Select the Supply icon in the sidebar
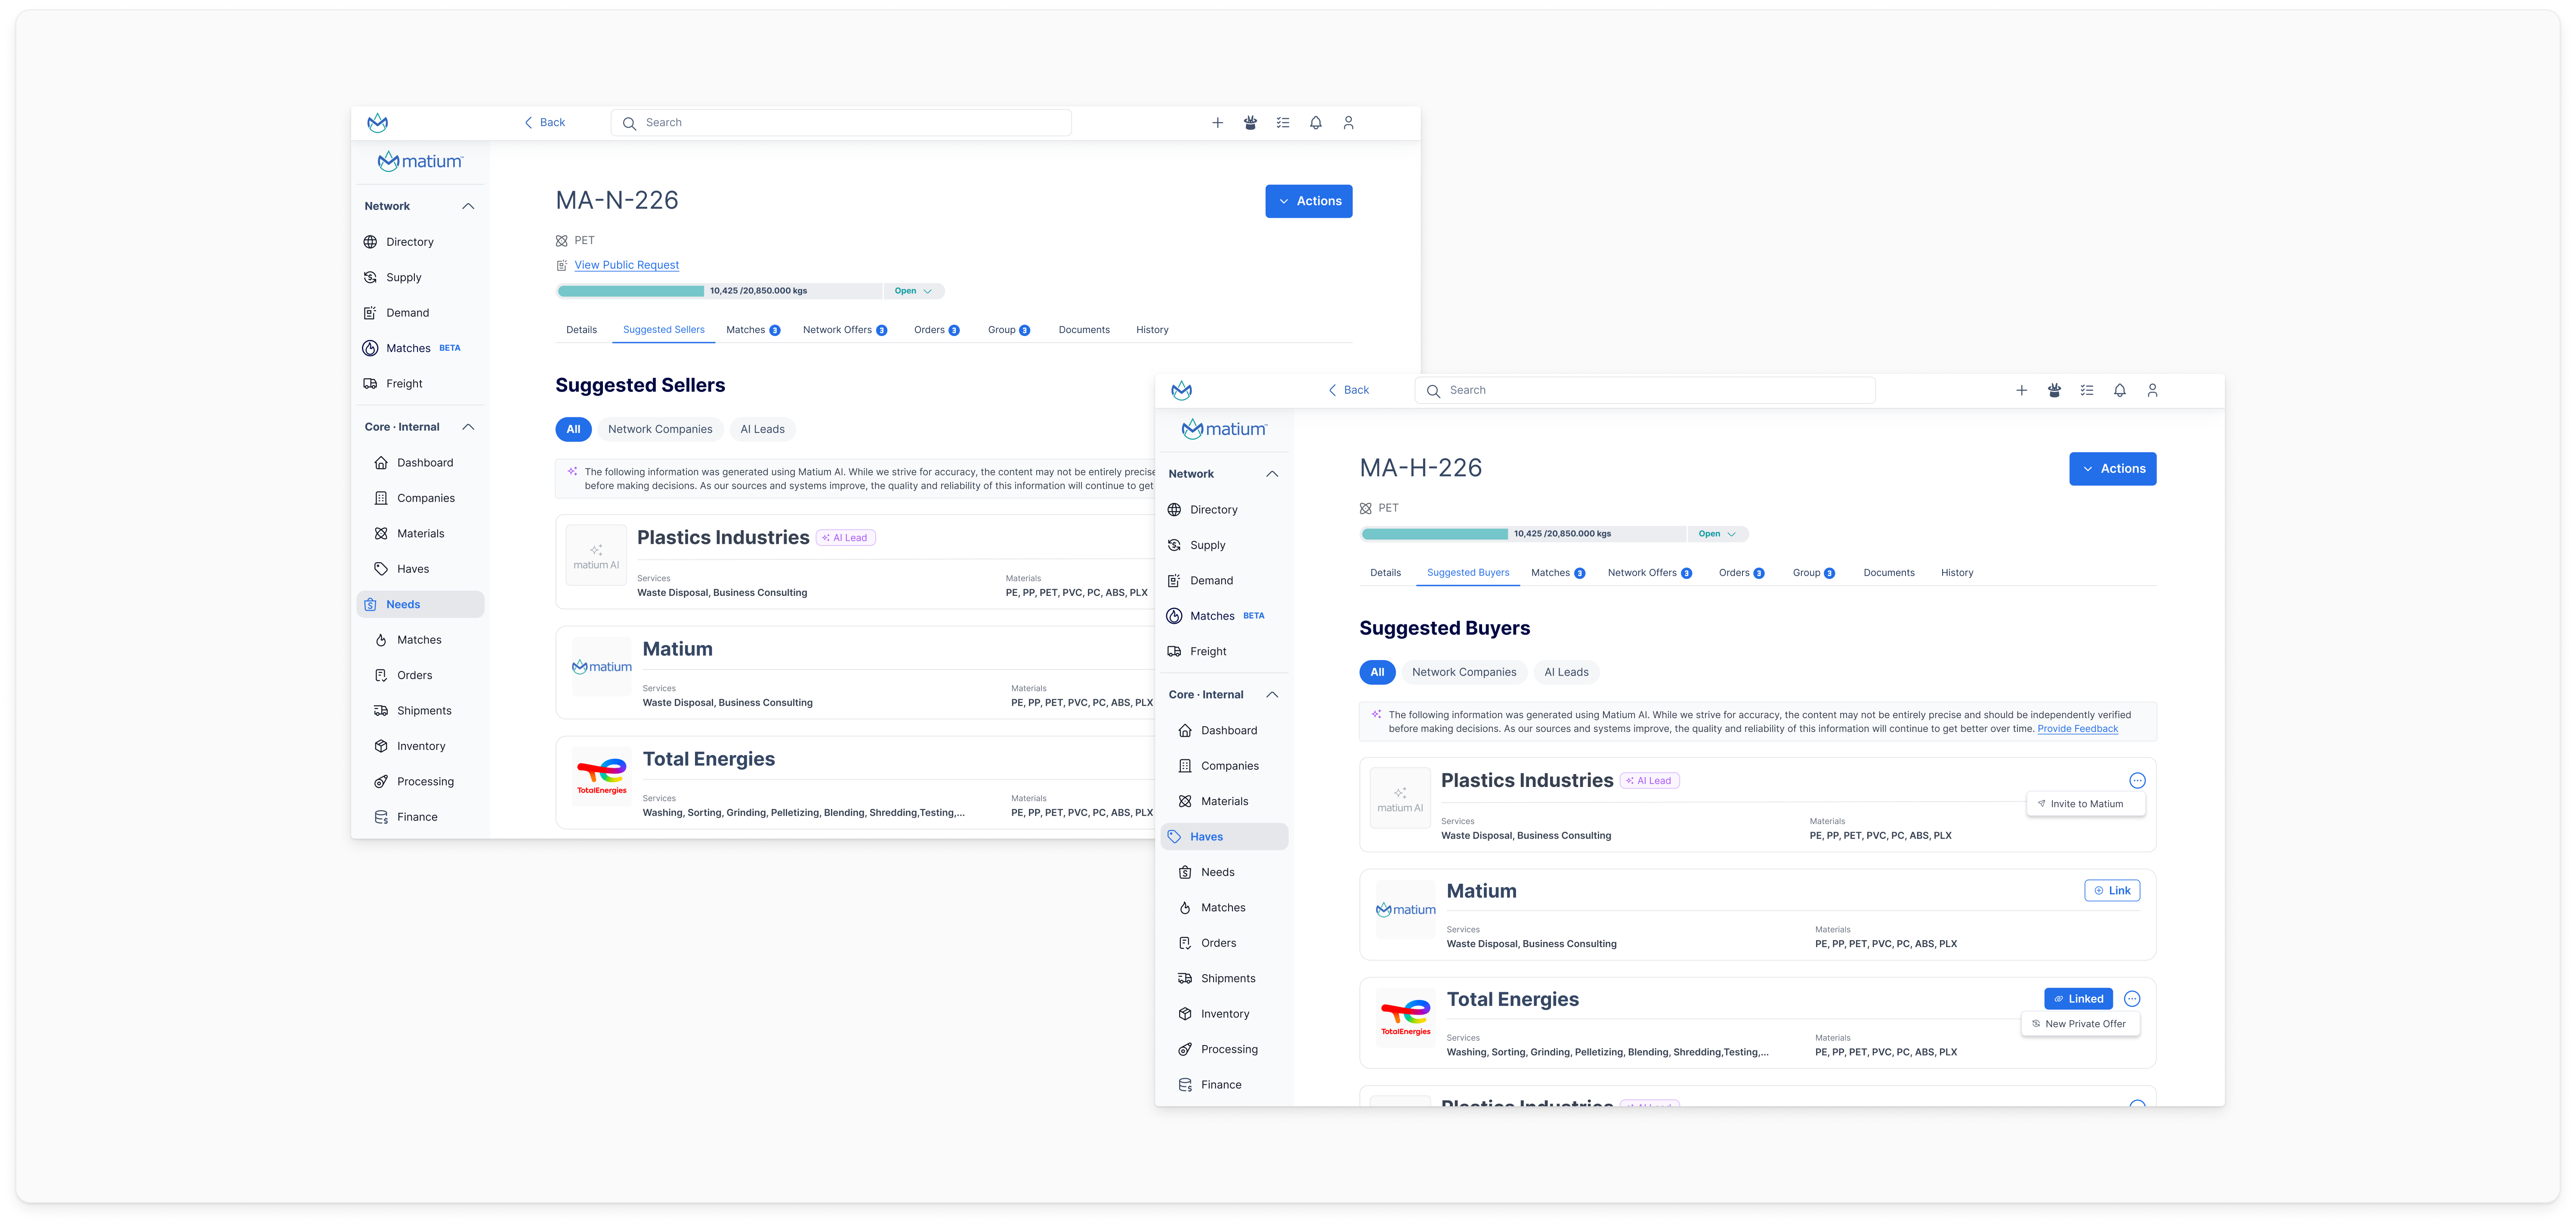2576x1225 pixels. click(1173, 545)
